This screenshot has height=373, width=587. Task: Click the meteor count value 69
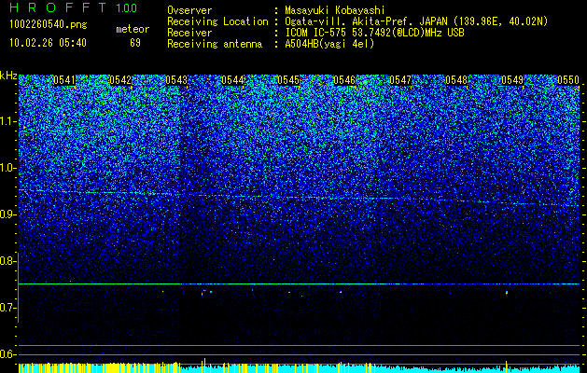pos(135,43)
